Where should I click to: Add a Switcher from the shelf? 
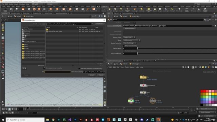coord(199,9)
